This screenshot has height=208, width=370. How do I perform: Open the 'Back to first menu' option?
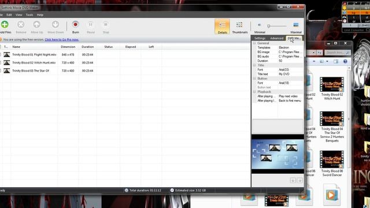point(290,101)
